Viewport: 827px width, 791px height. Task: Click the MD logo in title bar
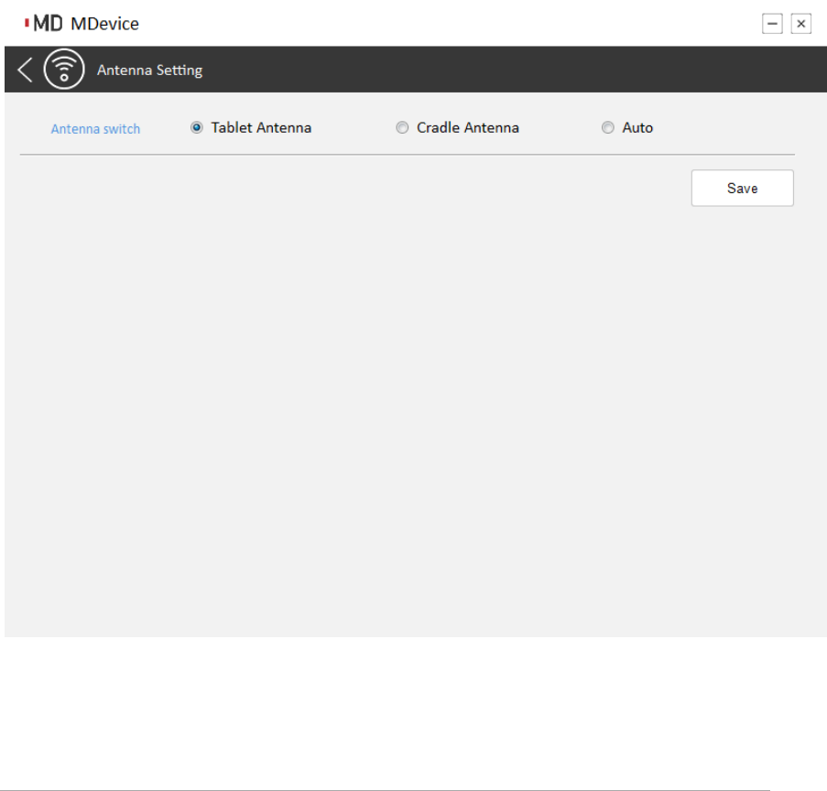tap(43, 23)
